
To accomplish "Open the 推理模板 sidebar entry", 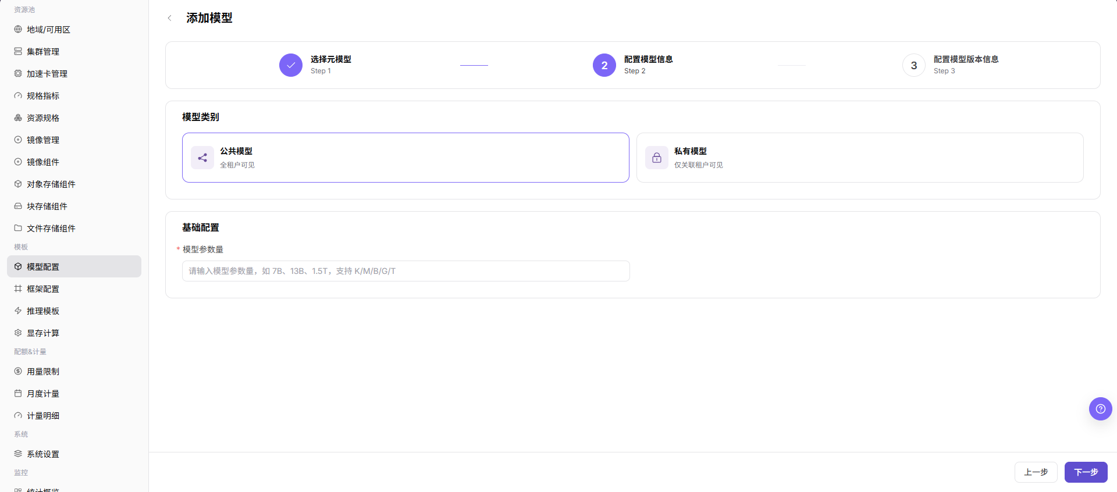I will pos(74,311).
